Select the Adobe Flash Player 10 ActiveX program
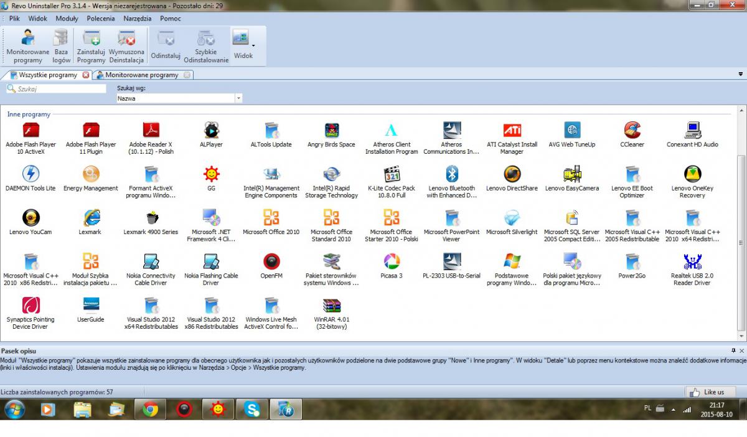Screen dimensions: 747x437 click(x=31, y=138)
